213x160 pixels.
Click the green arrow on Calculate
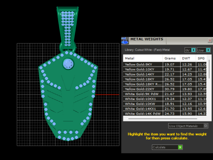[x=180, y=147]
